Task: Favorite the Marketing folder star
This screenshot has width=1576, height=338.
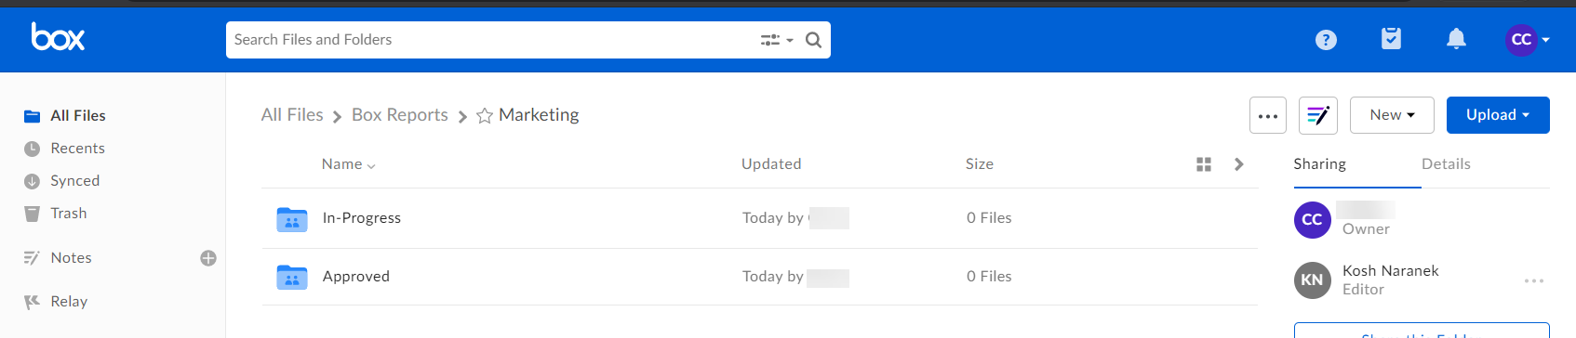Action: [485, 115]
